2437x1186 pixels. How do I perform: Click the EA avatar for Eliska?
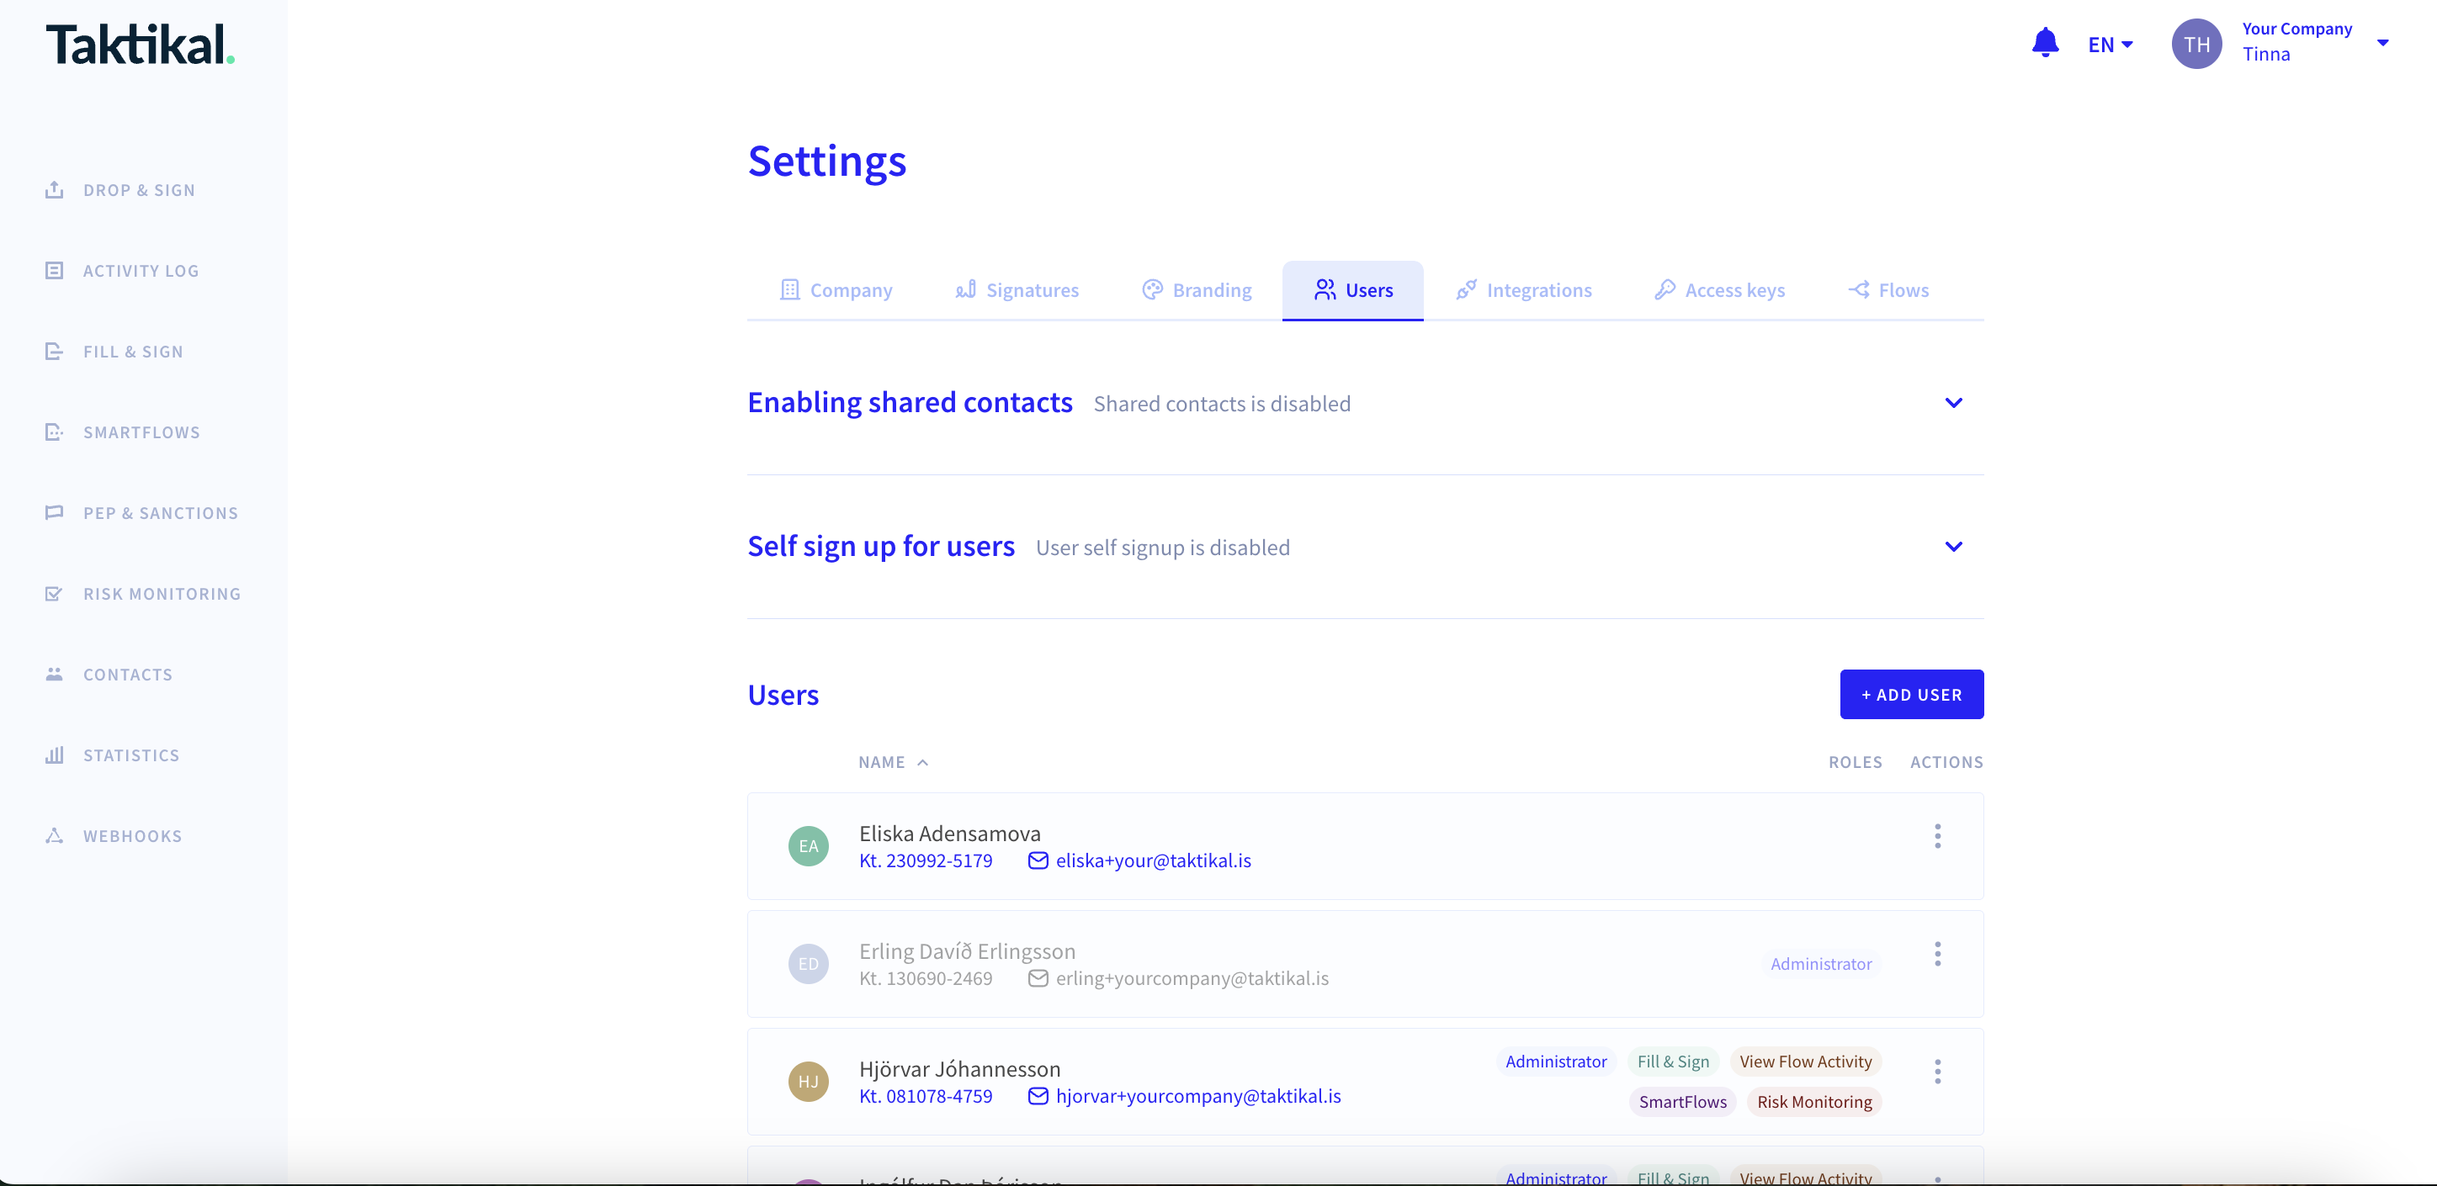808,845
